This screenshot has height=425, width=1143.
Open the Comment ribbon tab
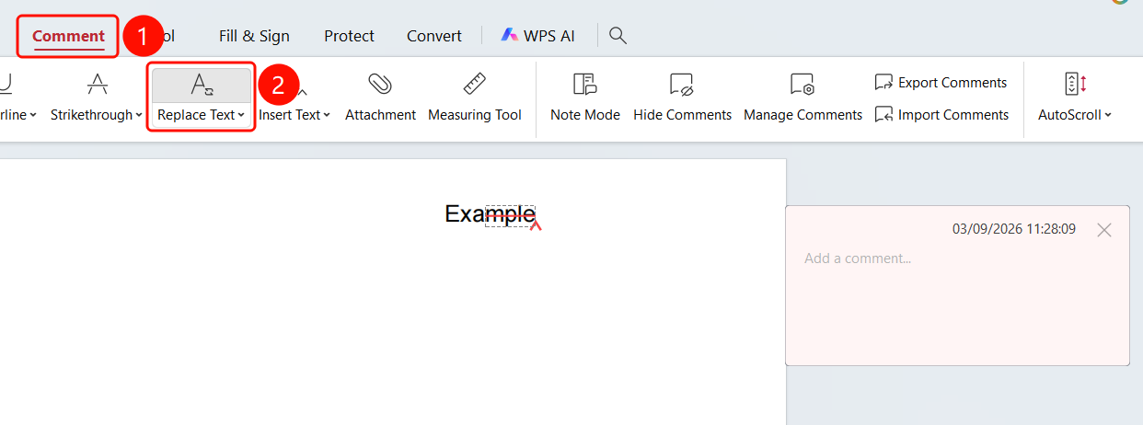click(68, 36)
